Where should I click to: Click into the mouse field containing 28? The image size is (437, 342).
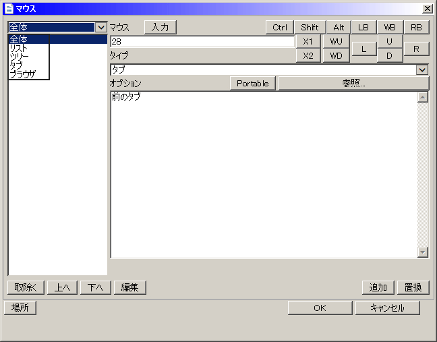[201, 42]
